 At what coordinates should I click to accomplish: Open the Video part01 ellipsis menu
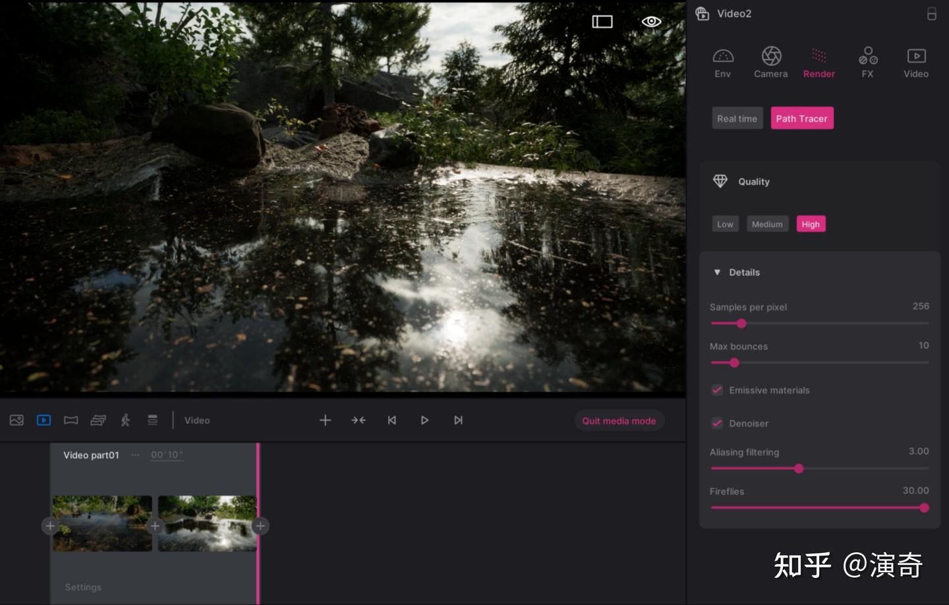click(135, 455)
